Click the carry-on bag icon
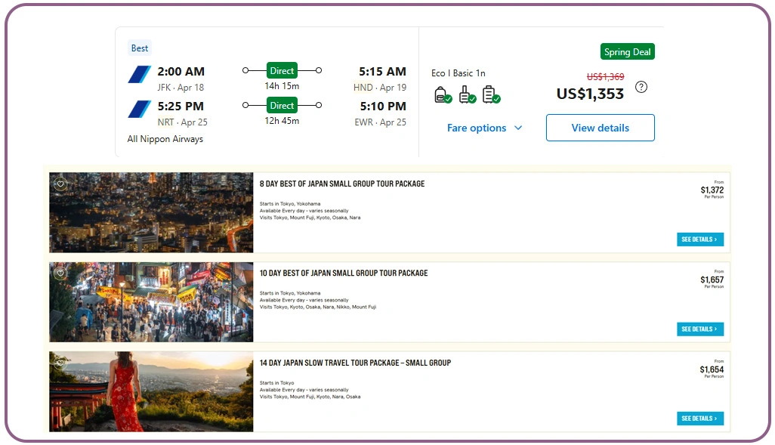Screen dimensions: 775x445 [465, 94]
